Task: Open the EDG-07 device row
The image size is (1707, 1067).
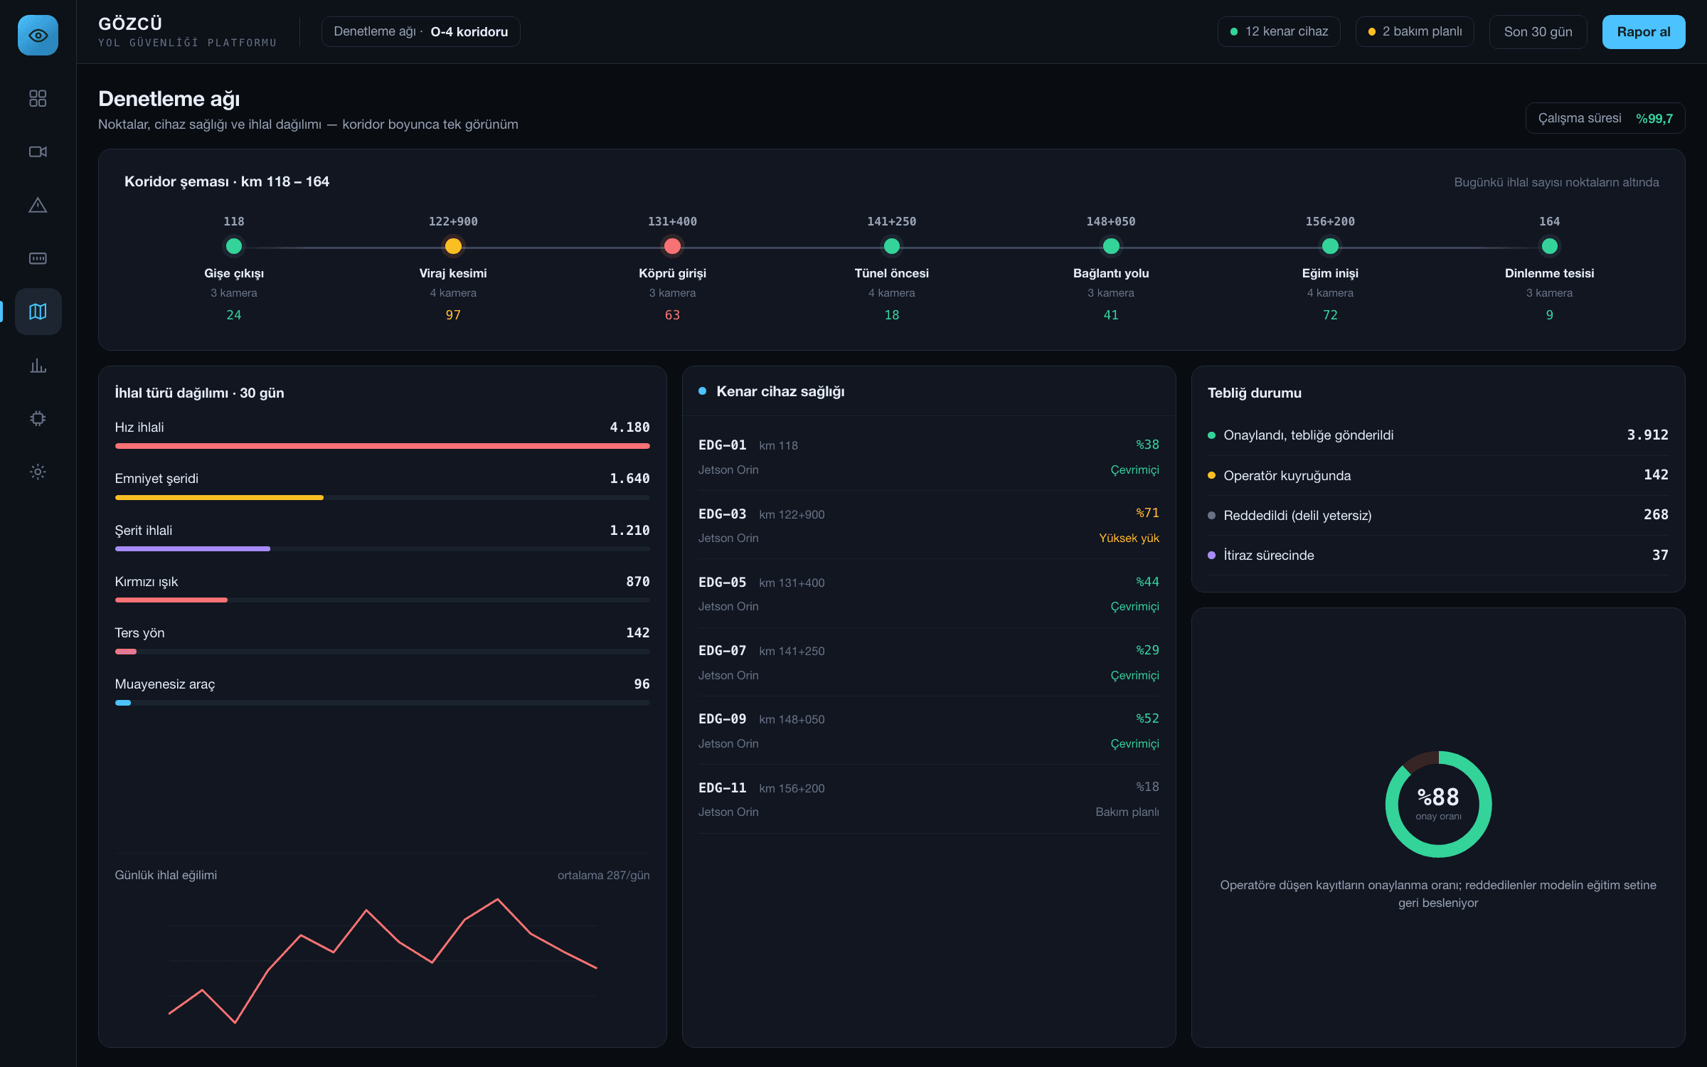Action: [928, 662]
